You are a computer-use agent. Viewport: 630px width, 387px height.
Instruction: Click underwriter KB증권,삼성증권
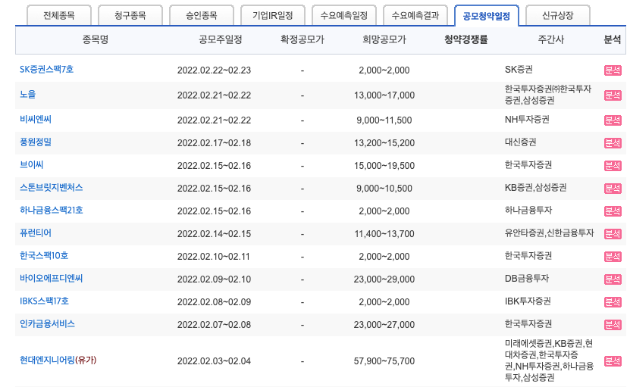point(535,188)
